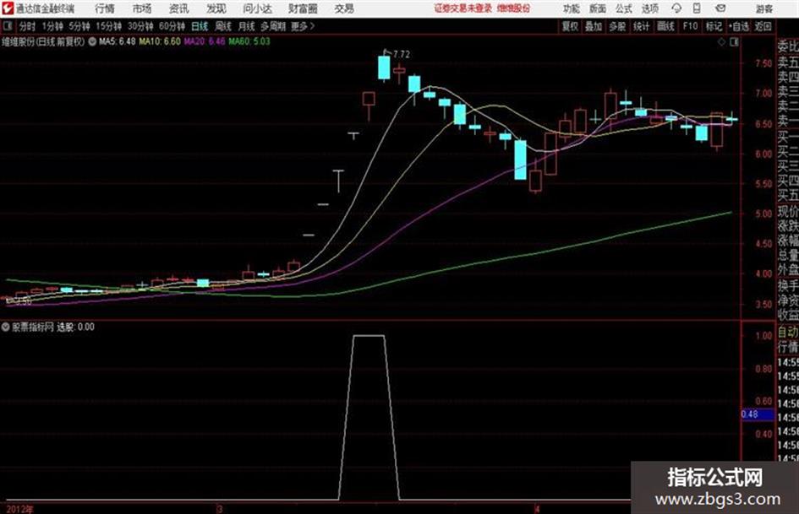Click the month 4 timeline marker

pos(537,509)
